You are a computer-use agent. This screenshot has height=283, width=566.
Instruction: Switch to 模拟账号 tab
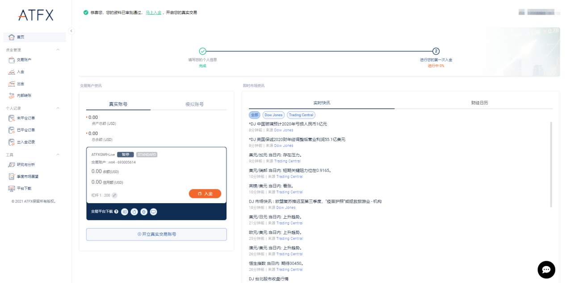[x=195, y=104]
